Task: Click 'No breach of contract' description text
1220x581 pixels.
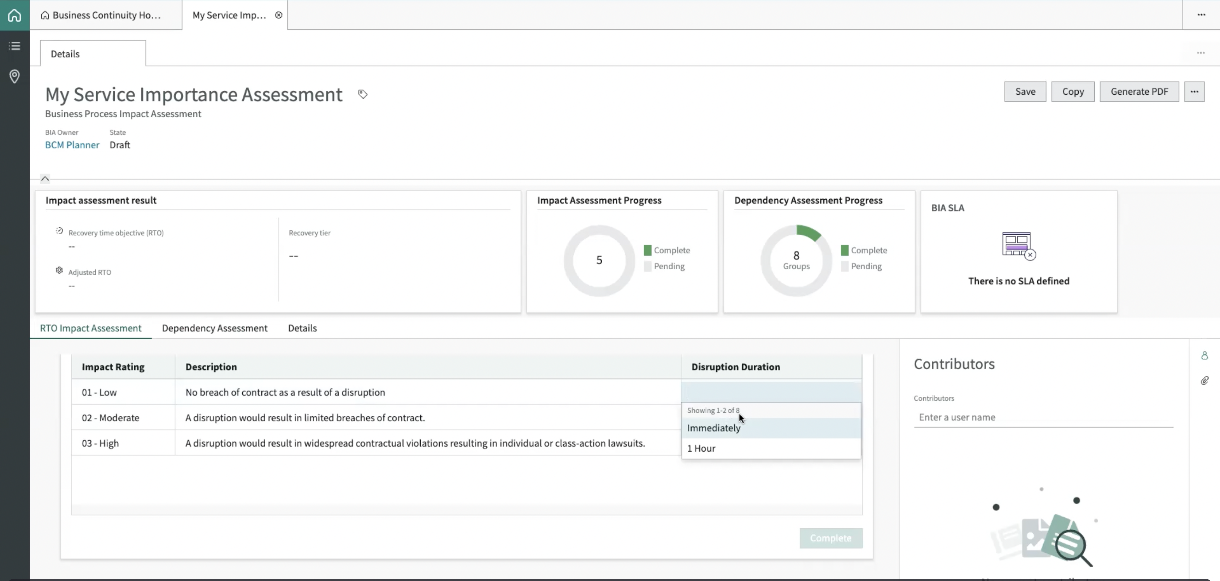Action: coord(285,392)
